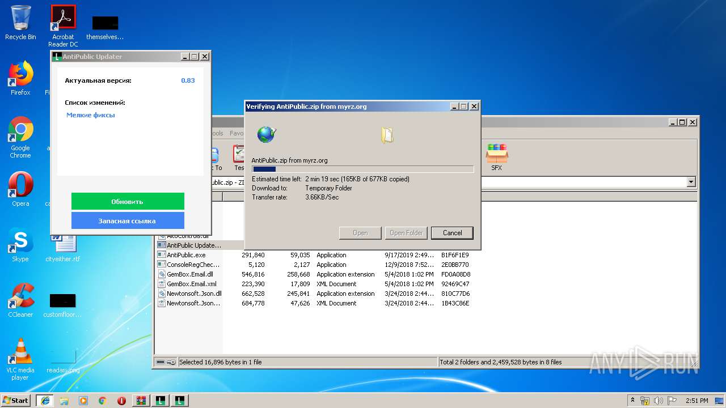Screen dimensions: 726x408
Task: Open Action Center flag in system tray
Action: pos(672,401)
